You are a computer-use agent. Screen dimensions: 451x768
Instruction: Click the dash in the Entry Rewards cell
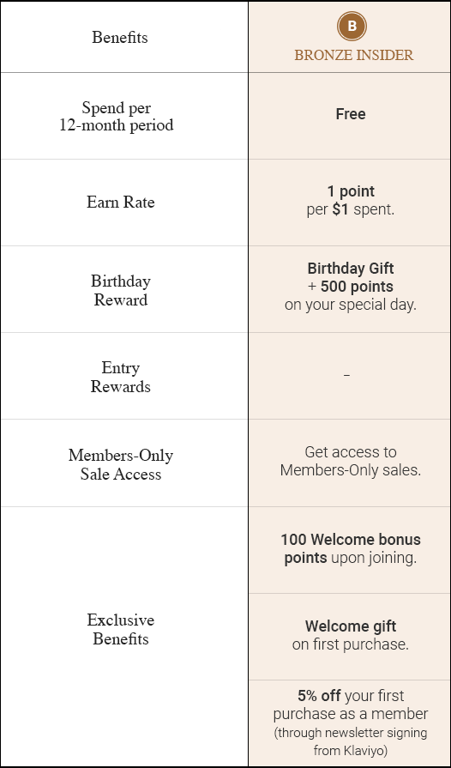tap(346, 375)
